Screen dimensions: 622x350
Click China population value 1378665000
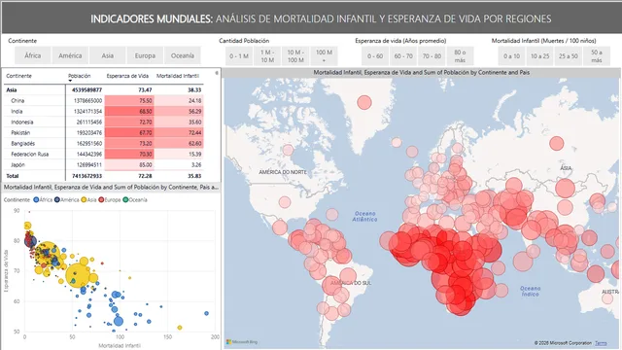(87, 101)
